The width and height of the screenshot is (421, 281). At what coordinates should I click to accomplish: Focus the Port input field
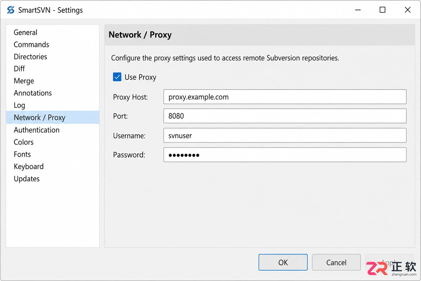pos(285,116)
